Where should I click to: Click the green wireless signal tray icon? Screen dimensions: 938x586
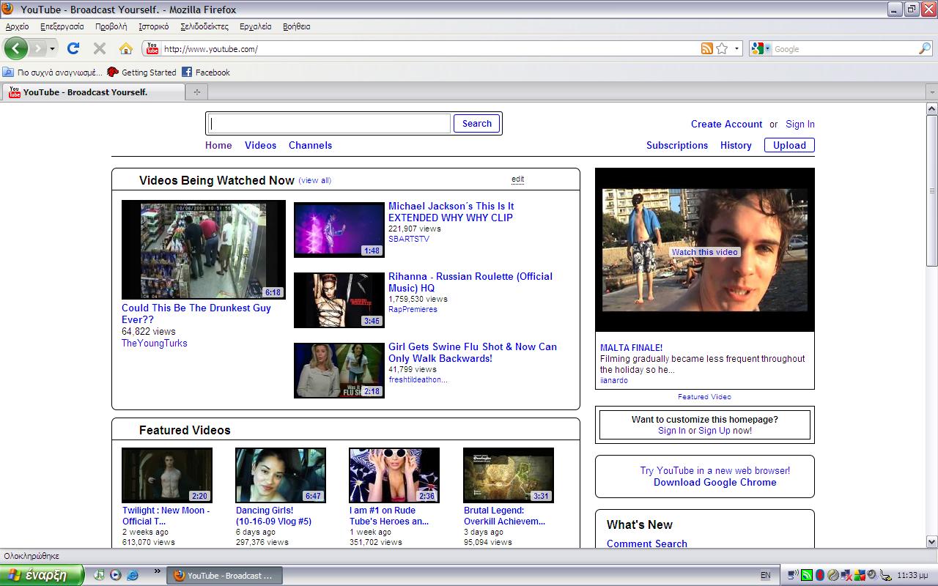pos(806,575)
